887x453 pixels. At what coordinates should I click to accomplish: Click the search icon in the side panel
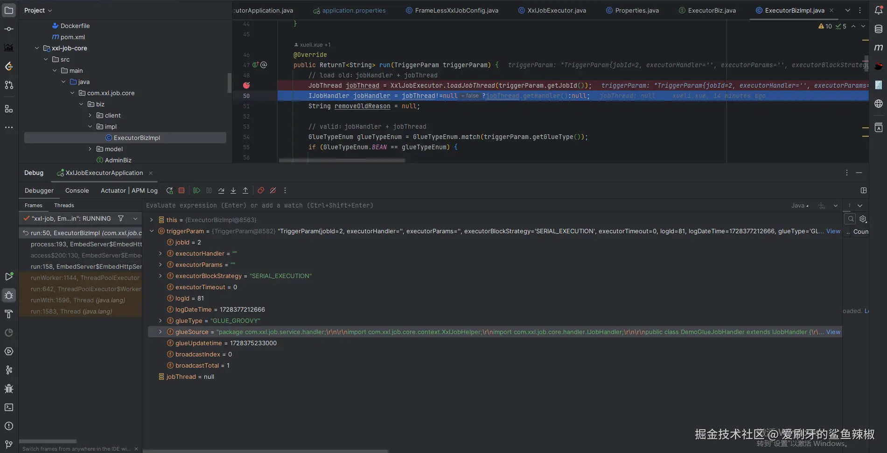tap(851, 219)
